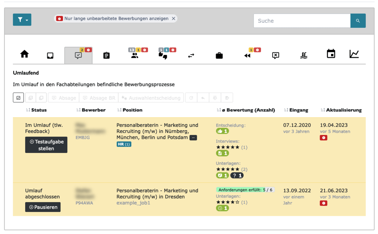378x234 pixels.
Task: Open the clipboard list tab
Action: 106,56
